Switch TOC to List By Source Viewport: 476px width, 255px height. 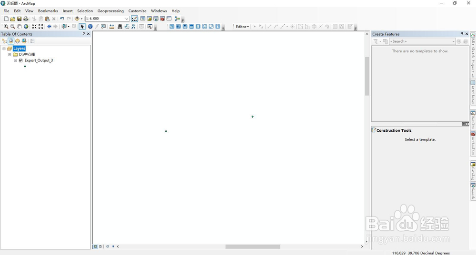[11, 41]
